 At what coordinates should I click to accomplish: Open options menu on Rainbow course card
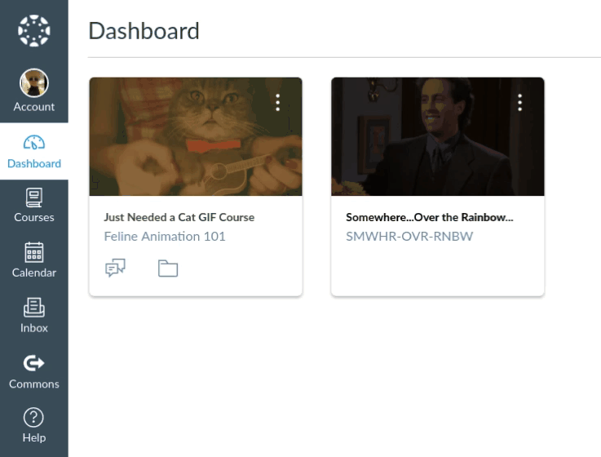click(519, 103)
